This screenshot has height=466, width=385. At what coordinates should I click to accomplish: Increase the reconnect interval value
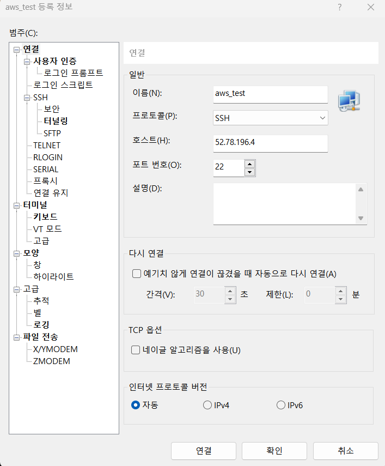click(230, 291)
